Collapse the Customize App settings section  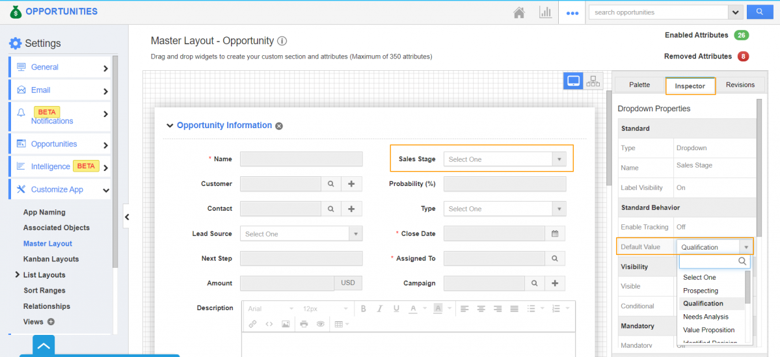tap(106, 190)
